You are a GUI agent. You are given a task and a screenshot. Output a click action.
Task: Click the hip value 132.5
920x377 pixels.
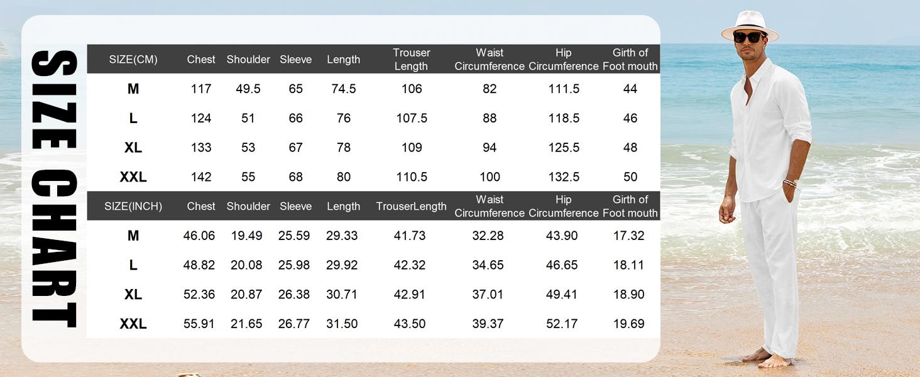(564, 177)
